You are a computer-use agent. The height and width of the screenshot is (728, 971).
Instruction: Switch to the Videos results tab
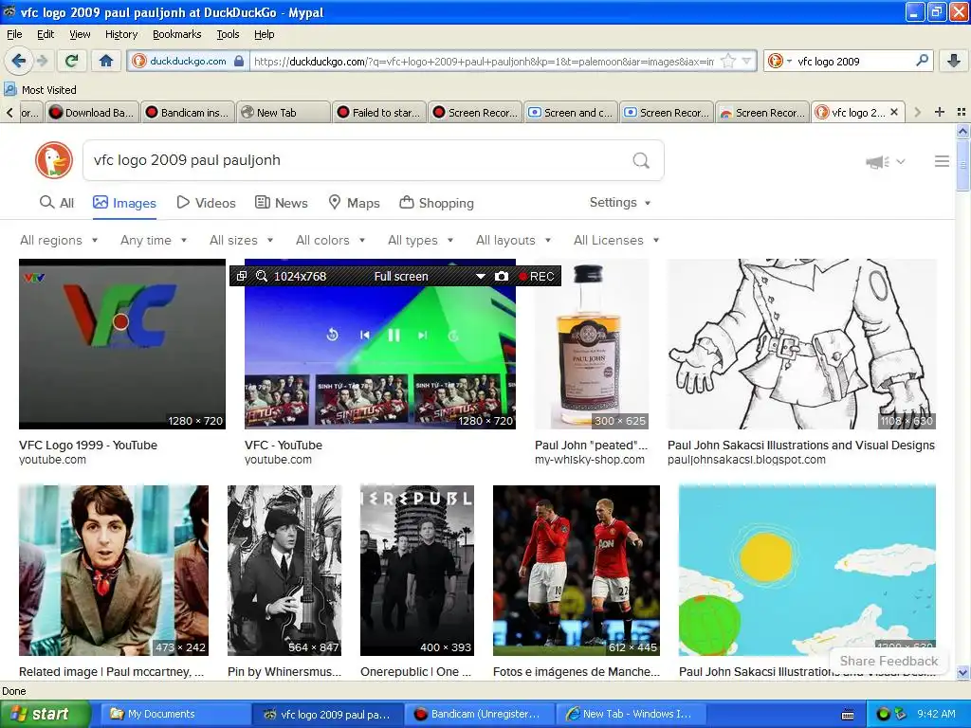tap(206, 203)
